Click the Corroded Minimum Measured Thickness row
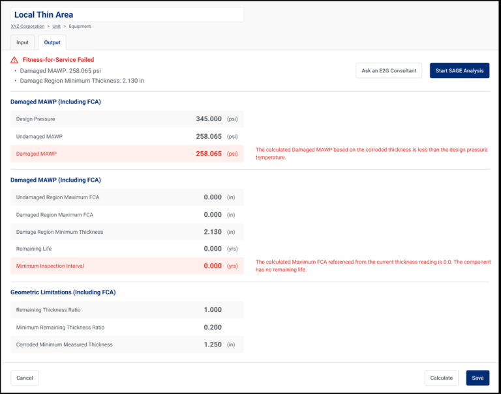Viewport: 501px width, 394px height. (x=127, y=345)
